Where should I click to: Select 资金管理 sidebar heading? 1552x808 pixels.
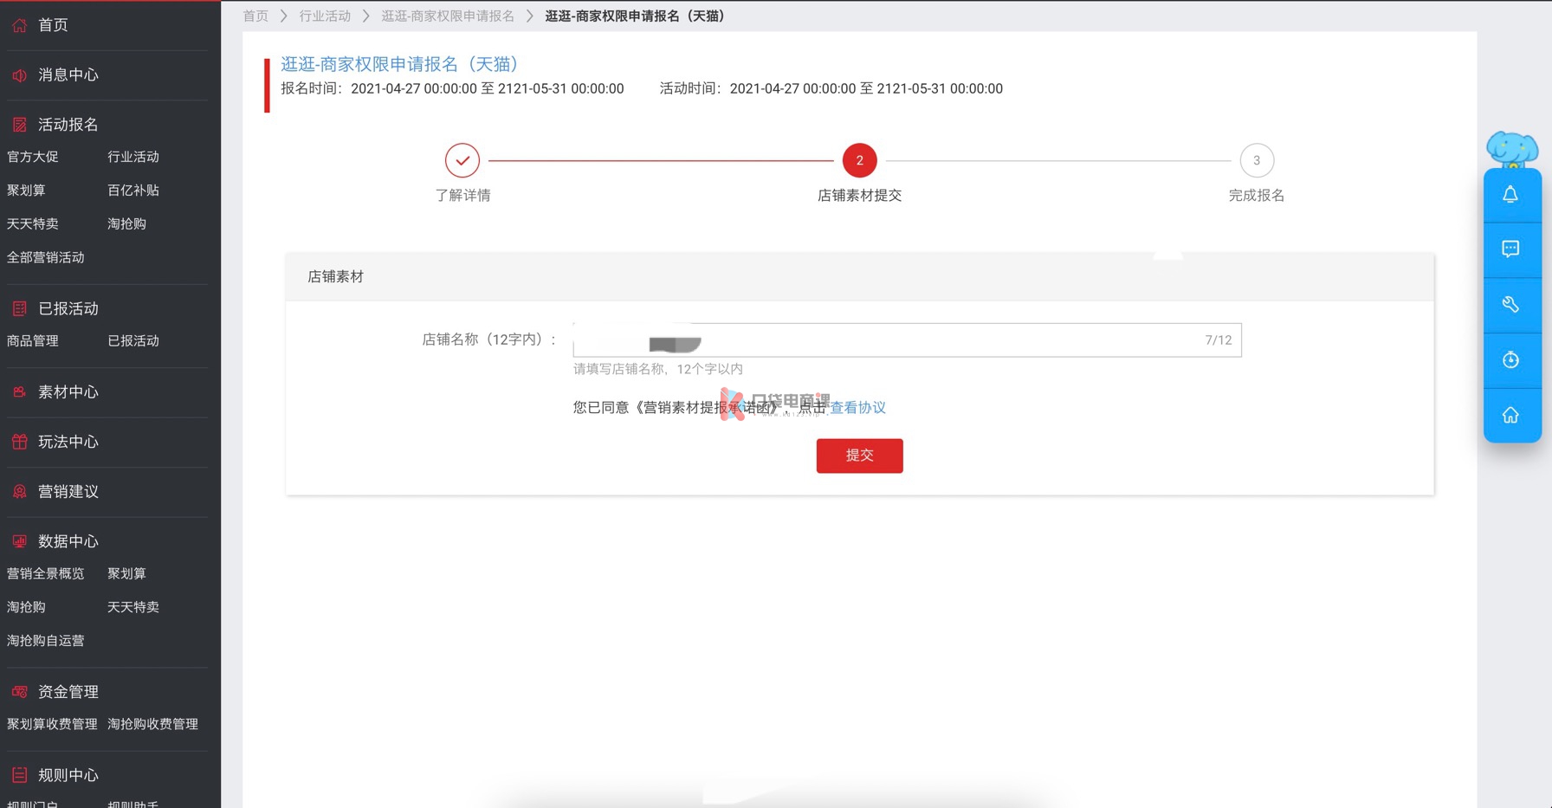click(x=68, y=692)
